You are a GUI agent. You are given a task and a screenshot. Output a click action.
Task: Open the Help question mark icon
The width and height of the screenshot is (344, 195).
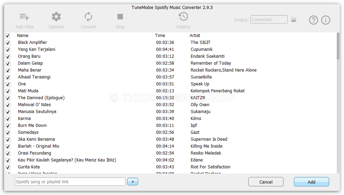(x=314, y=20)
